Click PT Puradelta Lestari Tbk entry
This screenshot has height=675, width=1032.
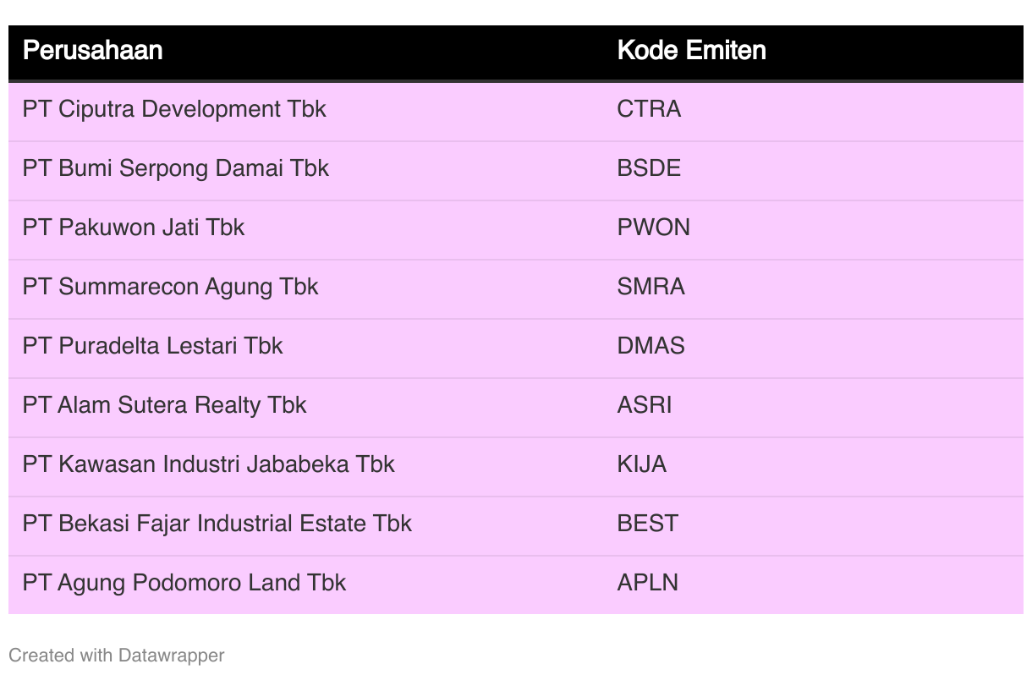(x=152, y=346)
